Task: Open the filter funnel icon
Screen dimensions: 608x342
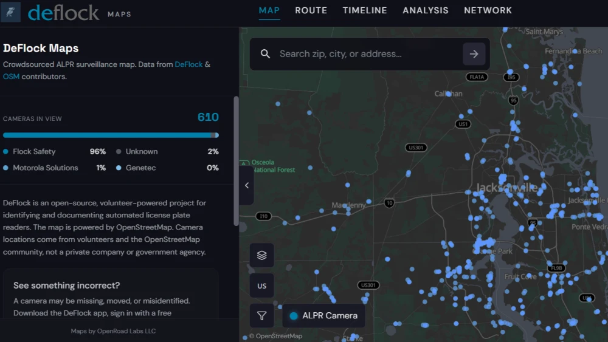Action: 261,316
